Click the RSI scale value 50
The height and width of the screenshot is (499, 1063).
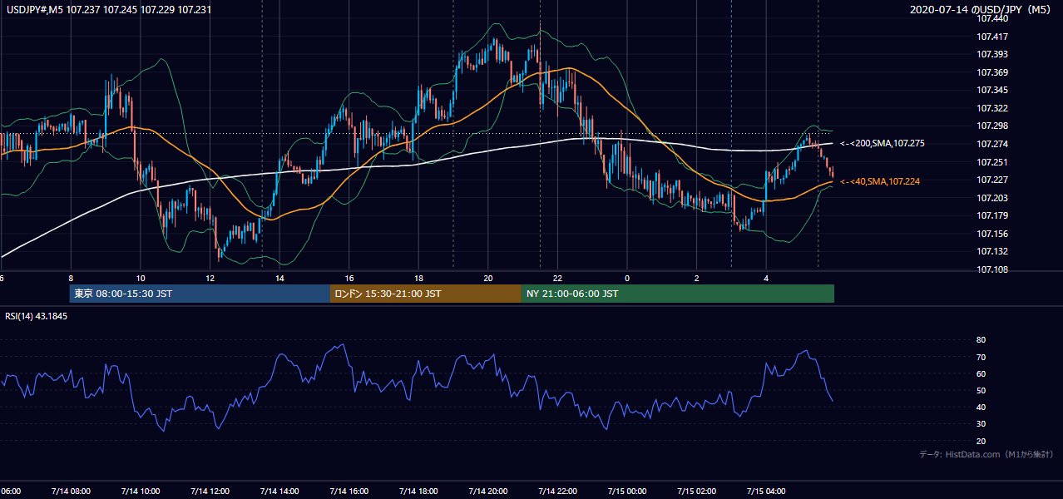tap(981, 390)
